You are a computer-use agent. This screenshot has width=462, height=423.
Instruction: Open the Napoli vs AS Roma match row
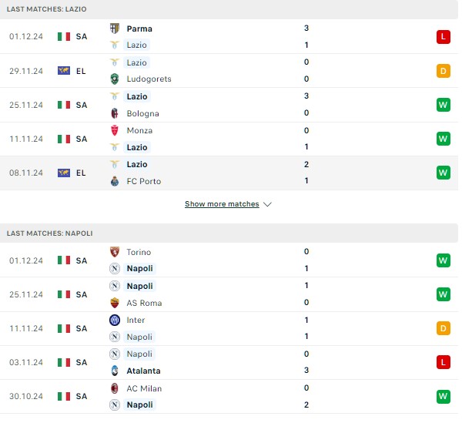click(229, 294)
